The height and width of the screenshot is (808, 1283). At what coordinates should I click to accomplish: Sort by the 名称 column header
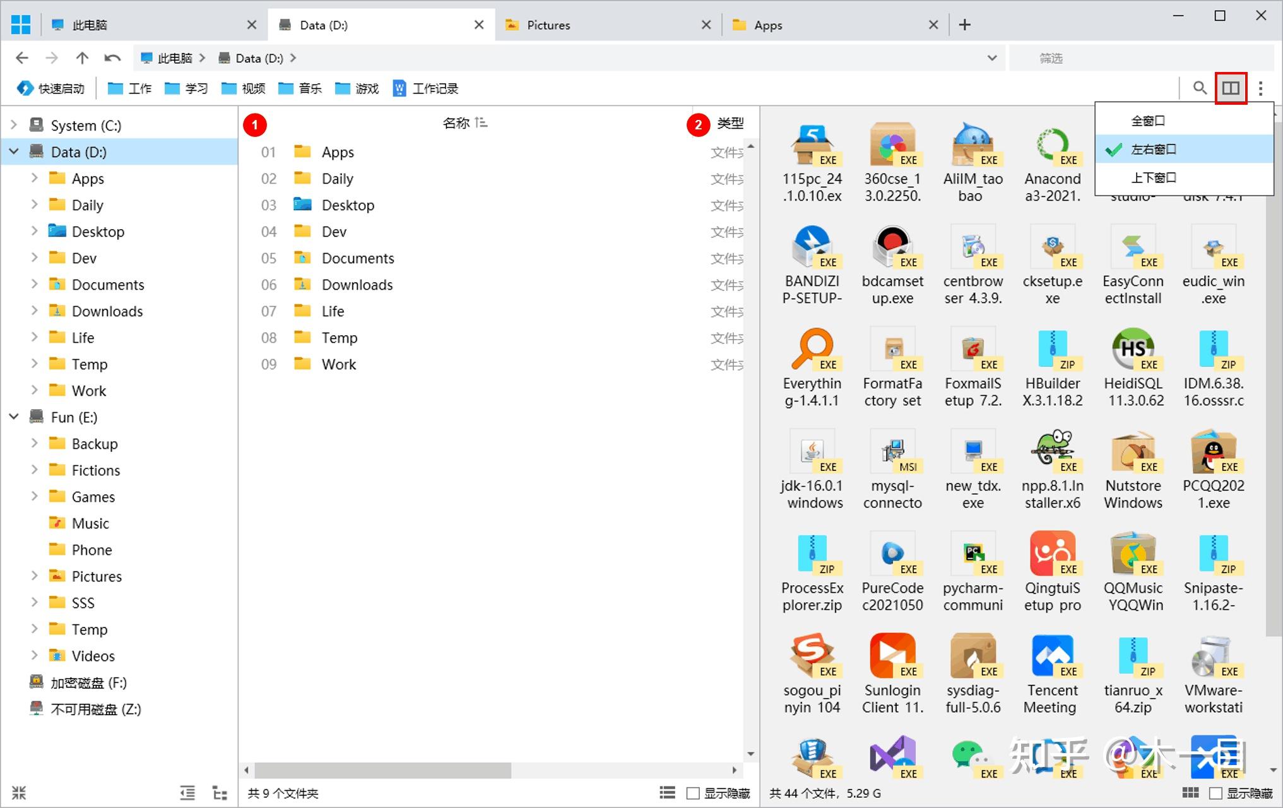coord(456,123)
